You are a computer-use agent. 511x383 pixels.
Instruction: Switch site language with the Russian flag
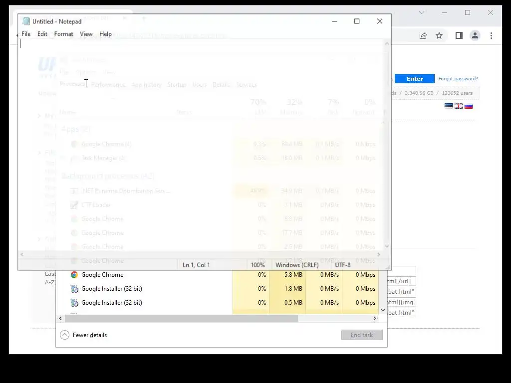pos(469,106)
